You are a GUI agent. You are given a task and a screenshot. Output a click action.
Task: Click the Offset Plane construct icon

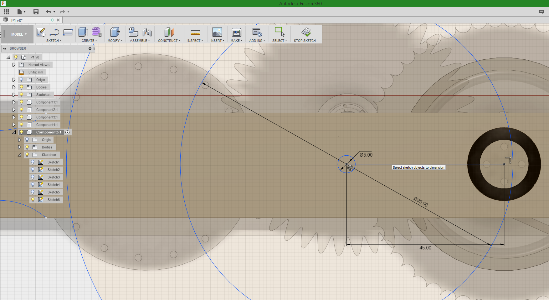[x=169, y=32]
